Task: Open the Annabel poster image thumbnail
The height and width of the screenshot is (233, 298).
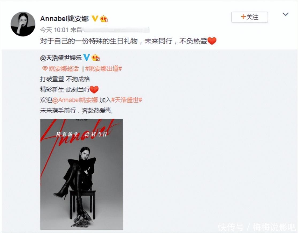Action: (82, 174)
